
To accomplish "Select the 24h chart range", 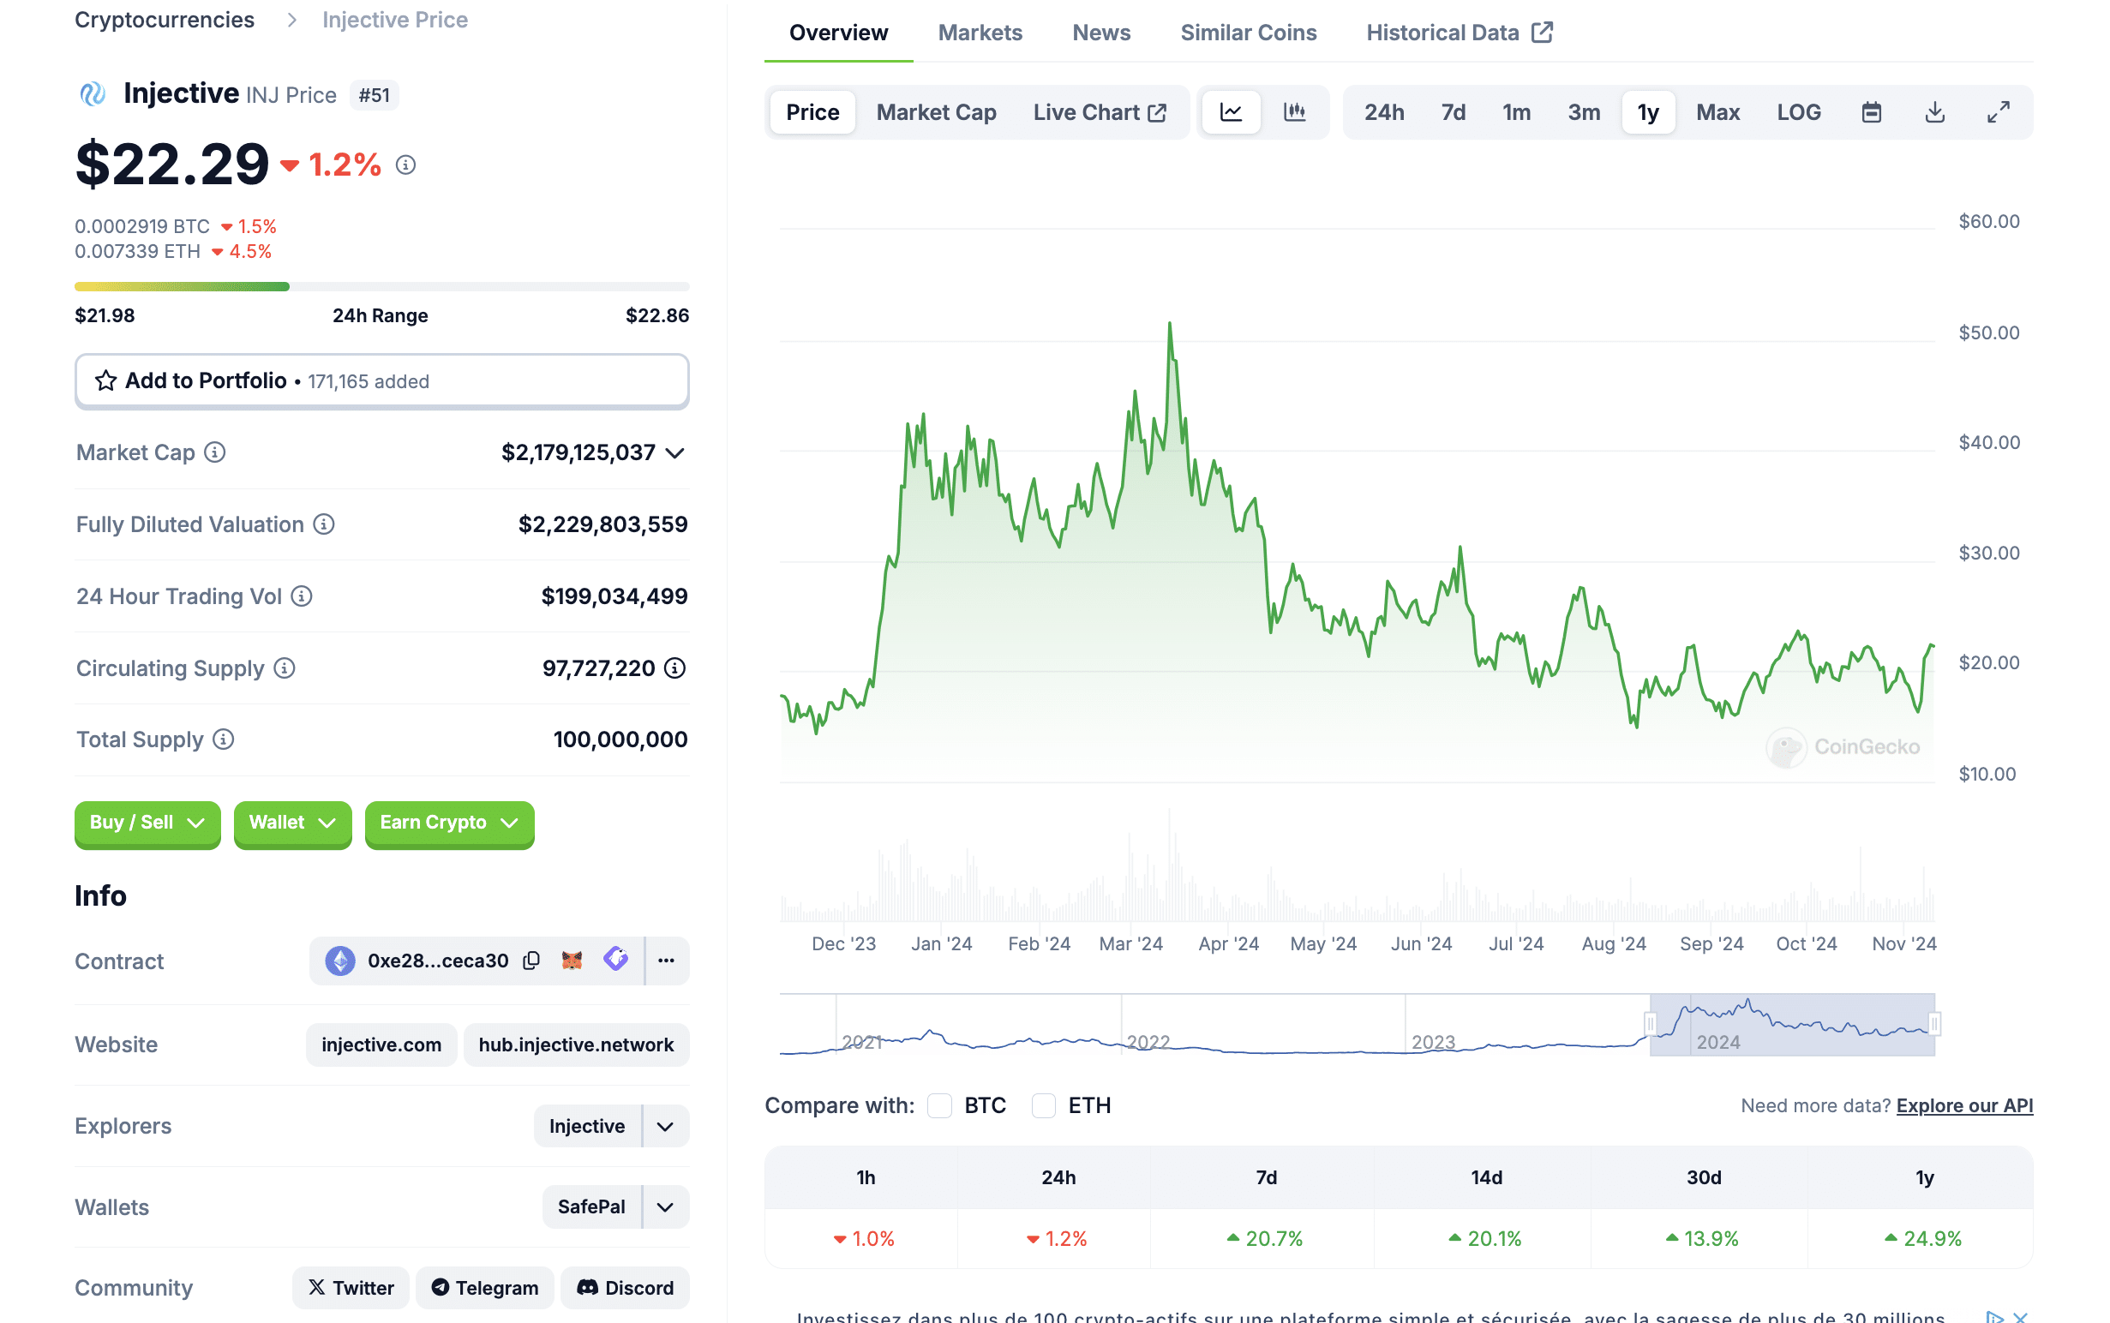I will [x=1384, y=112].
